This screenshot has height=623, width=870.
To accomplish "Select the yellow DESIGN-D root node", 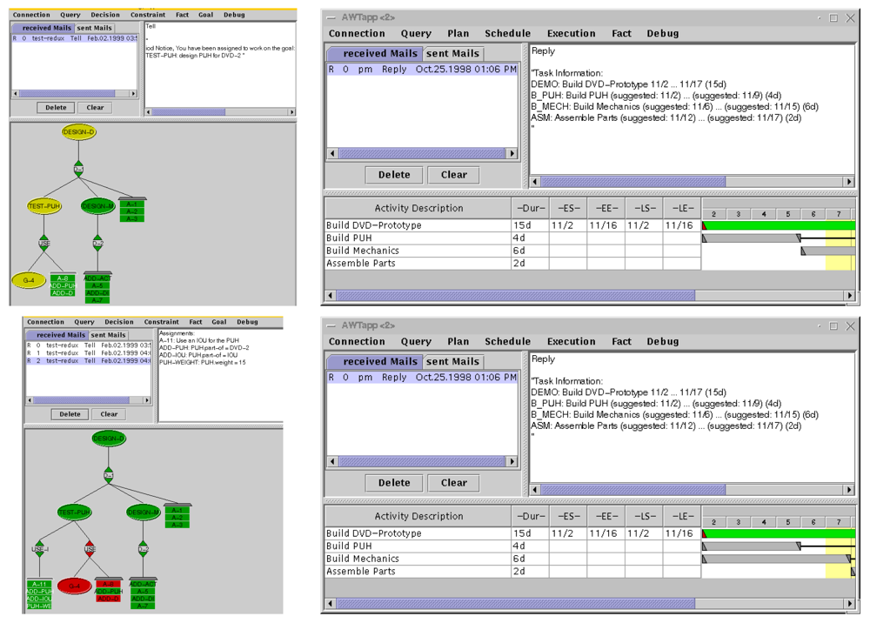I will point(78,132).
